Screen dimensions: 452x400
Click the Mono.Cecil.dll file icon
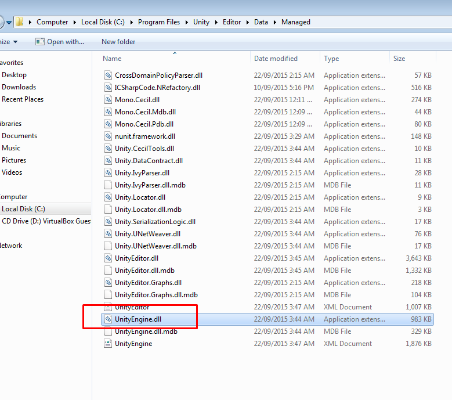tap(108, 100)
